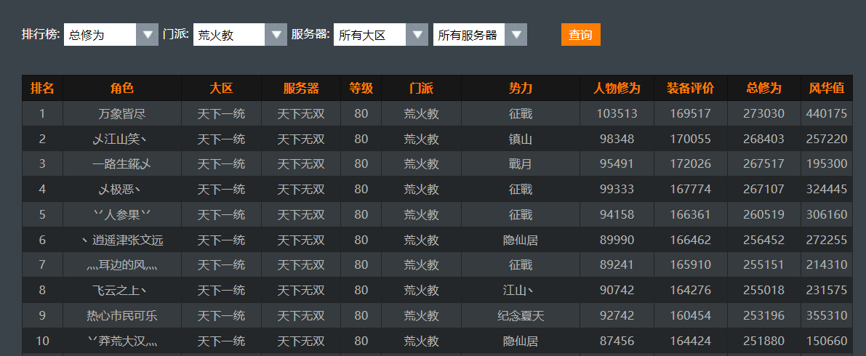Click the 排名 column header
Viewport: 866px width, 356px height.
tap(42, 89)
